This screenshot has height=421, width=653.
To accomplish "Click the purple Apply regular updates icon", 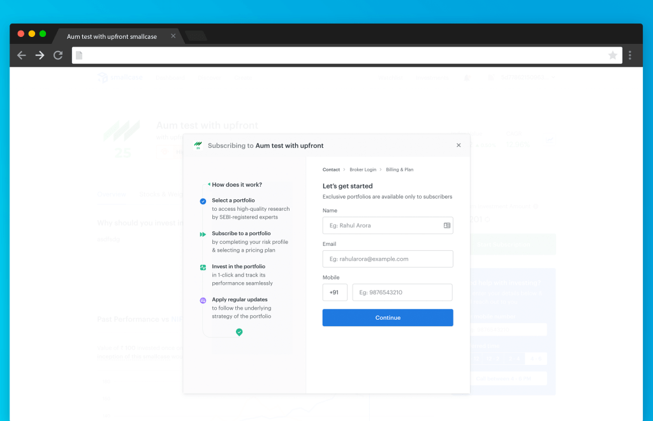I will point(203,300).
